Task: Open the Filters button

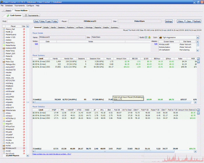Action: tap(180, 21)
